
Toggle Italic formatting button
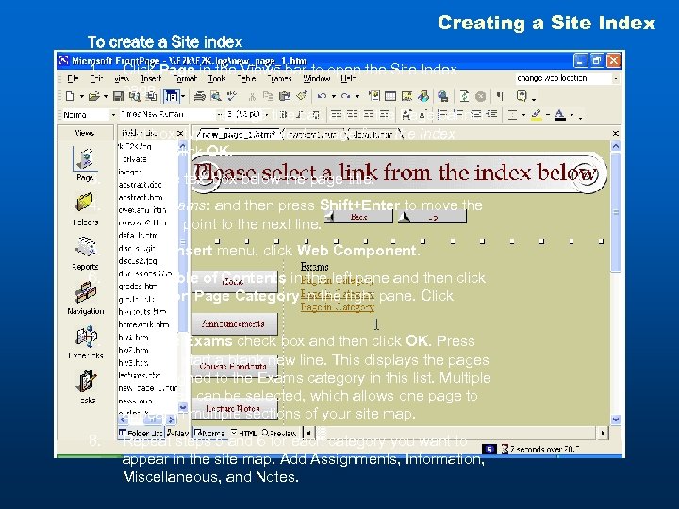pos(300,115)
